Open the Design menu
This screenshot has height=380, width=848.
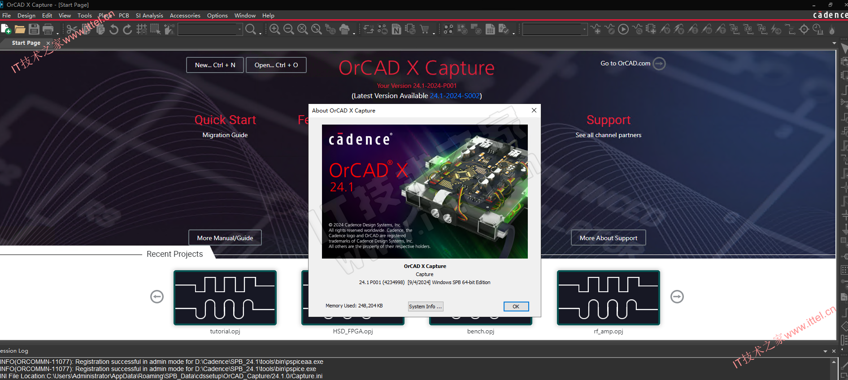pyautogui.click(x=26, y=15)
